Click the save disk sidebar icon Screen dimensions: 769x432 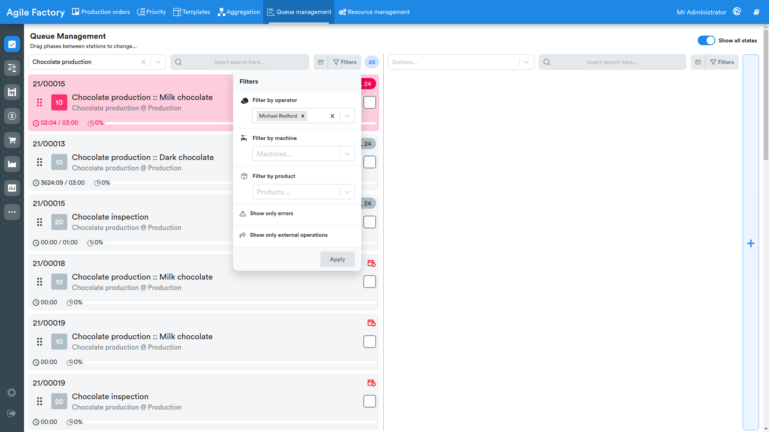[x=12, y=92]
